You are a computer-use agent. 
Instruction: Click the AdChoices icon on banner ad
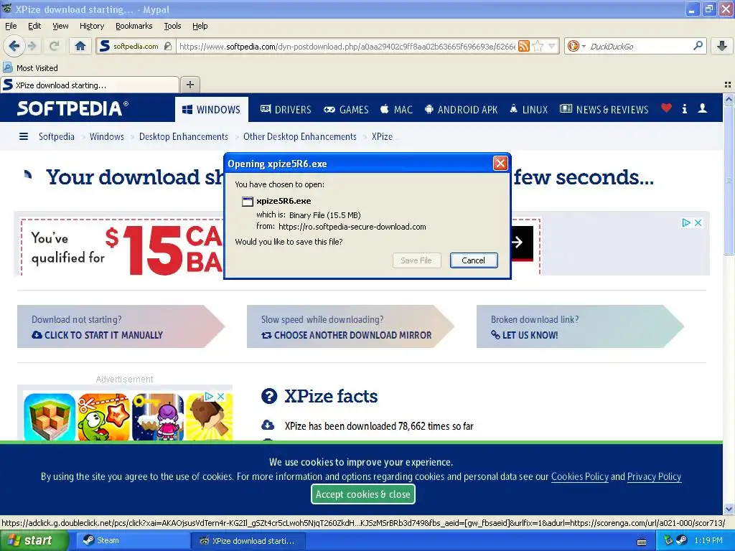point(686,223)
